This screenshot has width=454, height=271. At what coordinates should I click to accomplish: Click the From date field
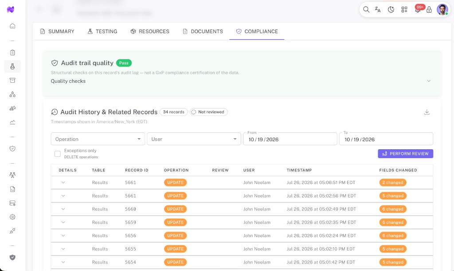coord(290,139)
